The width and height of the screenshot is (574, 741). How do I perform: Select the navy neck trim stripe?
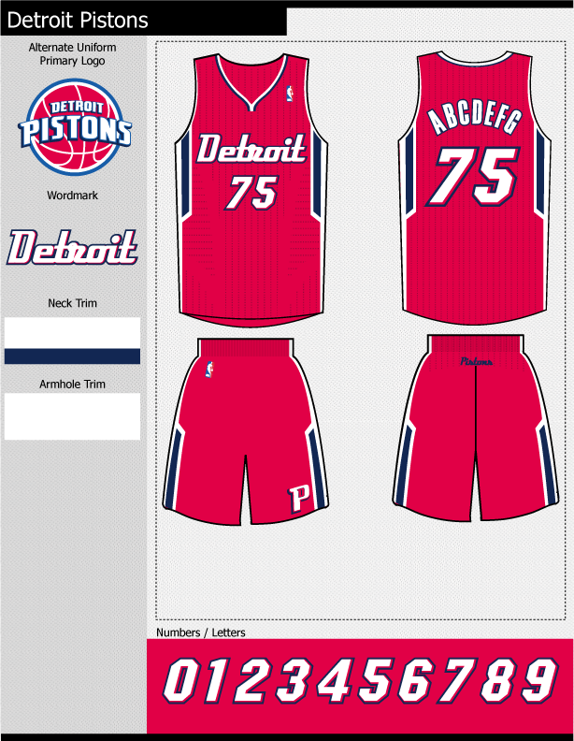[72, 356]
